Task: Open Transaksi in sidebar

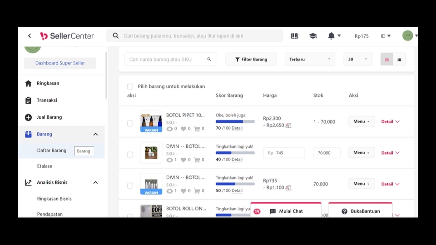Action: [47, 100]
